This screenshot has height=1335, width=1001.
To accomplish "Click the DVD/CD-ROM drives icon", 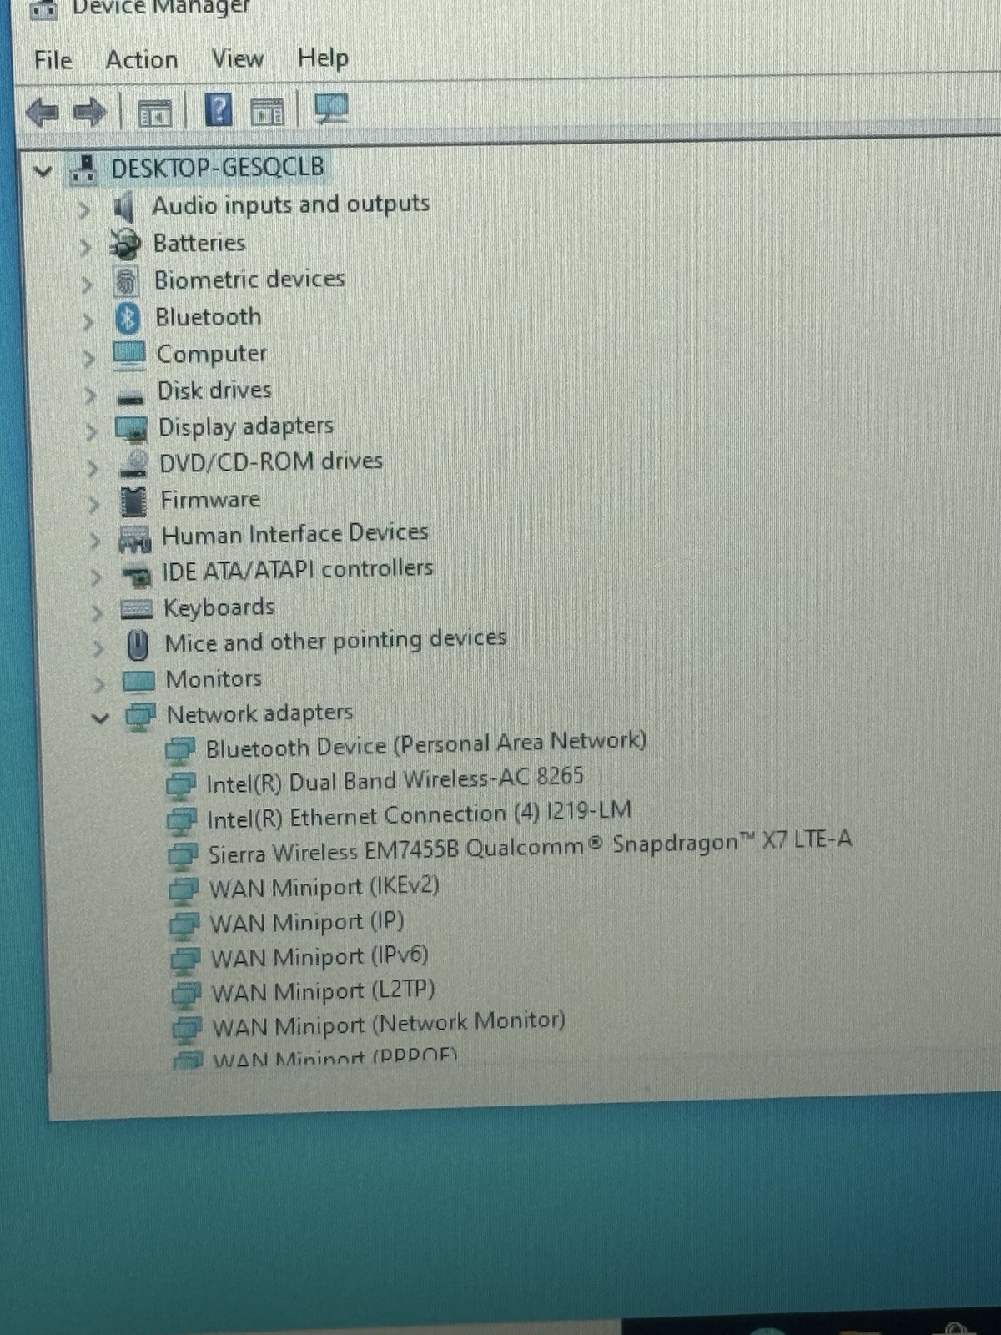I will 133,466.
